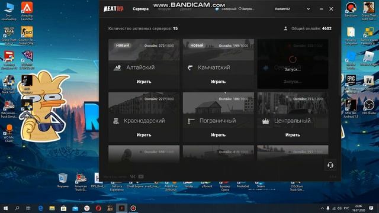Open the Grand Theft Auto V desktop shortcut

pos(9,35)
